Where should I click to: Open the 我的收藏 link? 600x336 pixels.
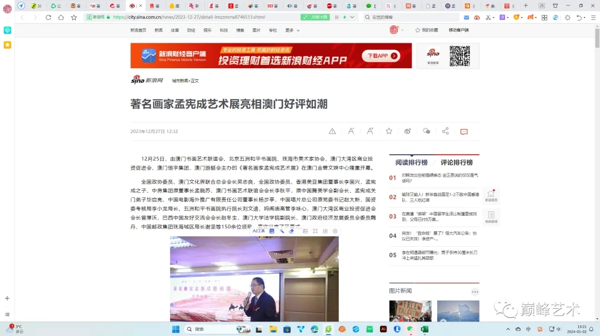[431, 30]
